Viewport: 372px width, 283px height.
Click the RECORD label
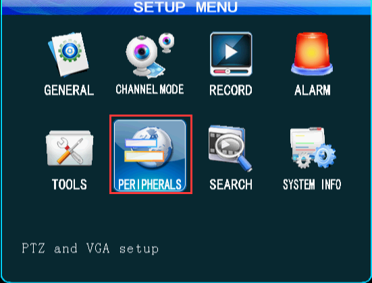click(x=231, y=90)
